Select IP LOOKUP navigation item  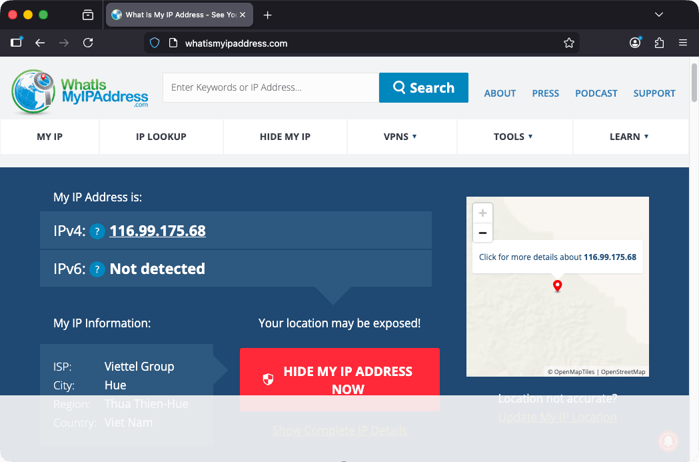click(161, 137)
